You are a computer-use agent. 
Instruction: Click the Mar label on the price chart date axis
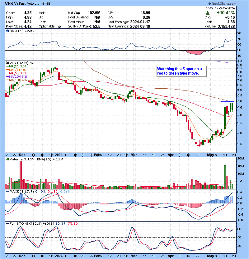click(134, 155)
